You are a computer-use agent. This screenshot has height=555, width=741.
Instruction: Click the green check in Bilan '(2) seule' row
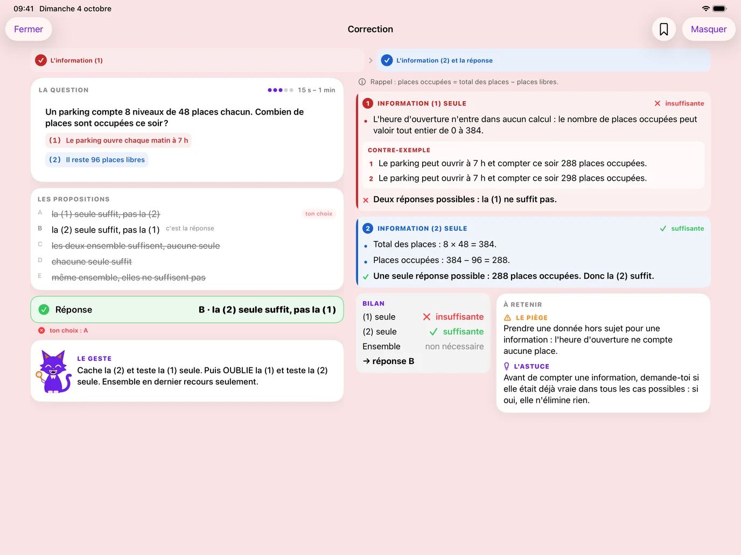pos(434,332)
